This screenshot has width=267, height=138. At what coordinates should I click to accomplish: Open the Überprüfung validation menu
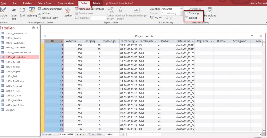[x=209, y=13]
